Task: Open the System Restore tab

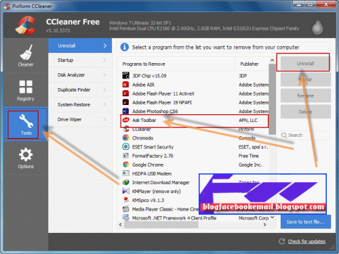Action: click(x=80, y=104)
